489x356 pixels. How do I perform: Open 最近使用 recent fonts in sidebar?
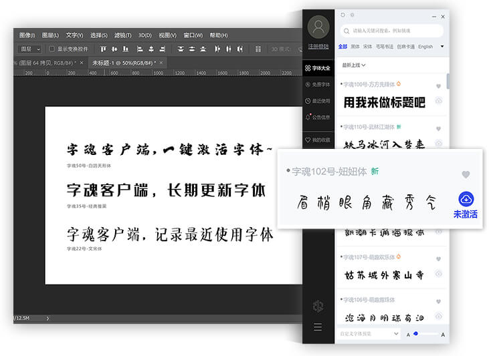(317, 101)
